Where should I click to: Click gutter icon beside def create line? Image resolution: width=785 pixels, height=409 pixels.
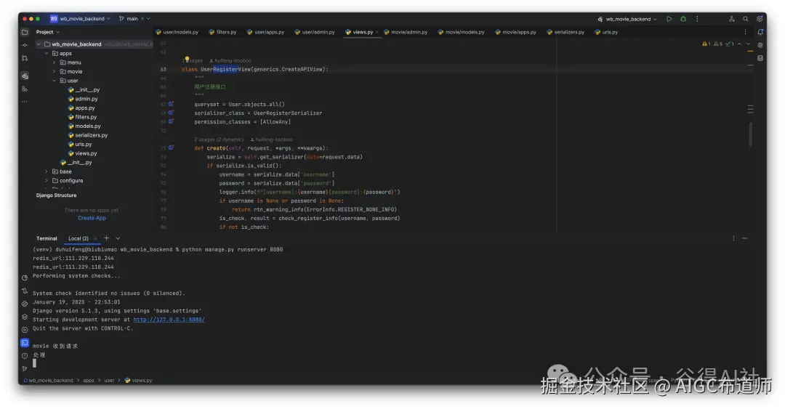point(171,147)
